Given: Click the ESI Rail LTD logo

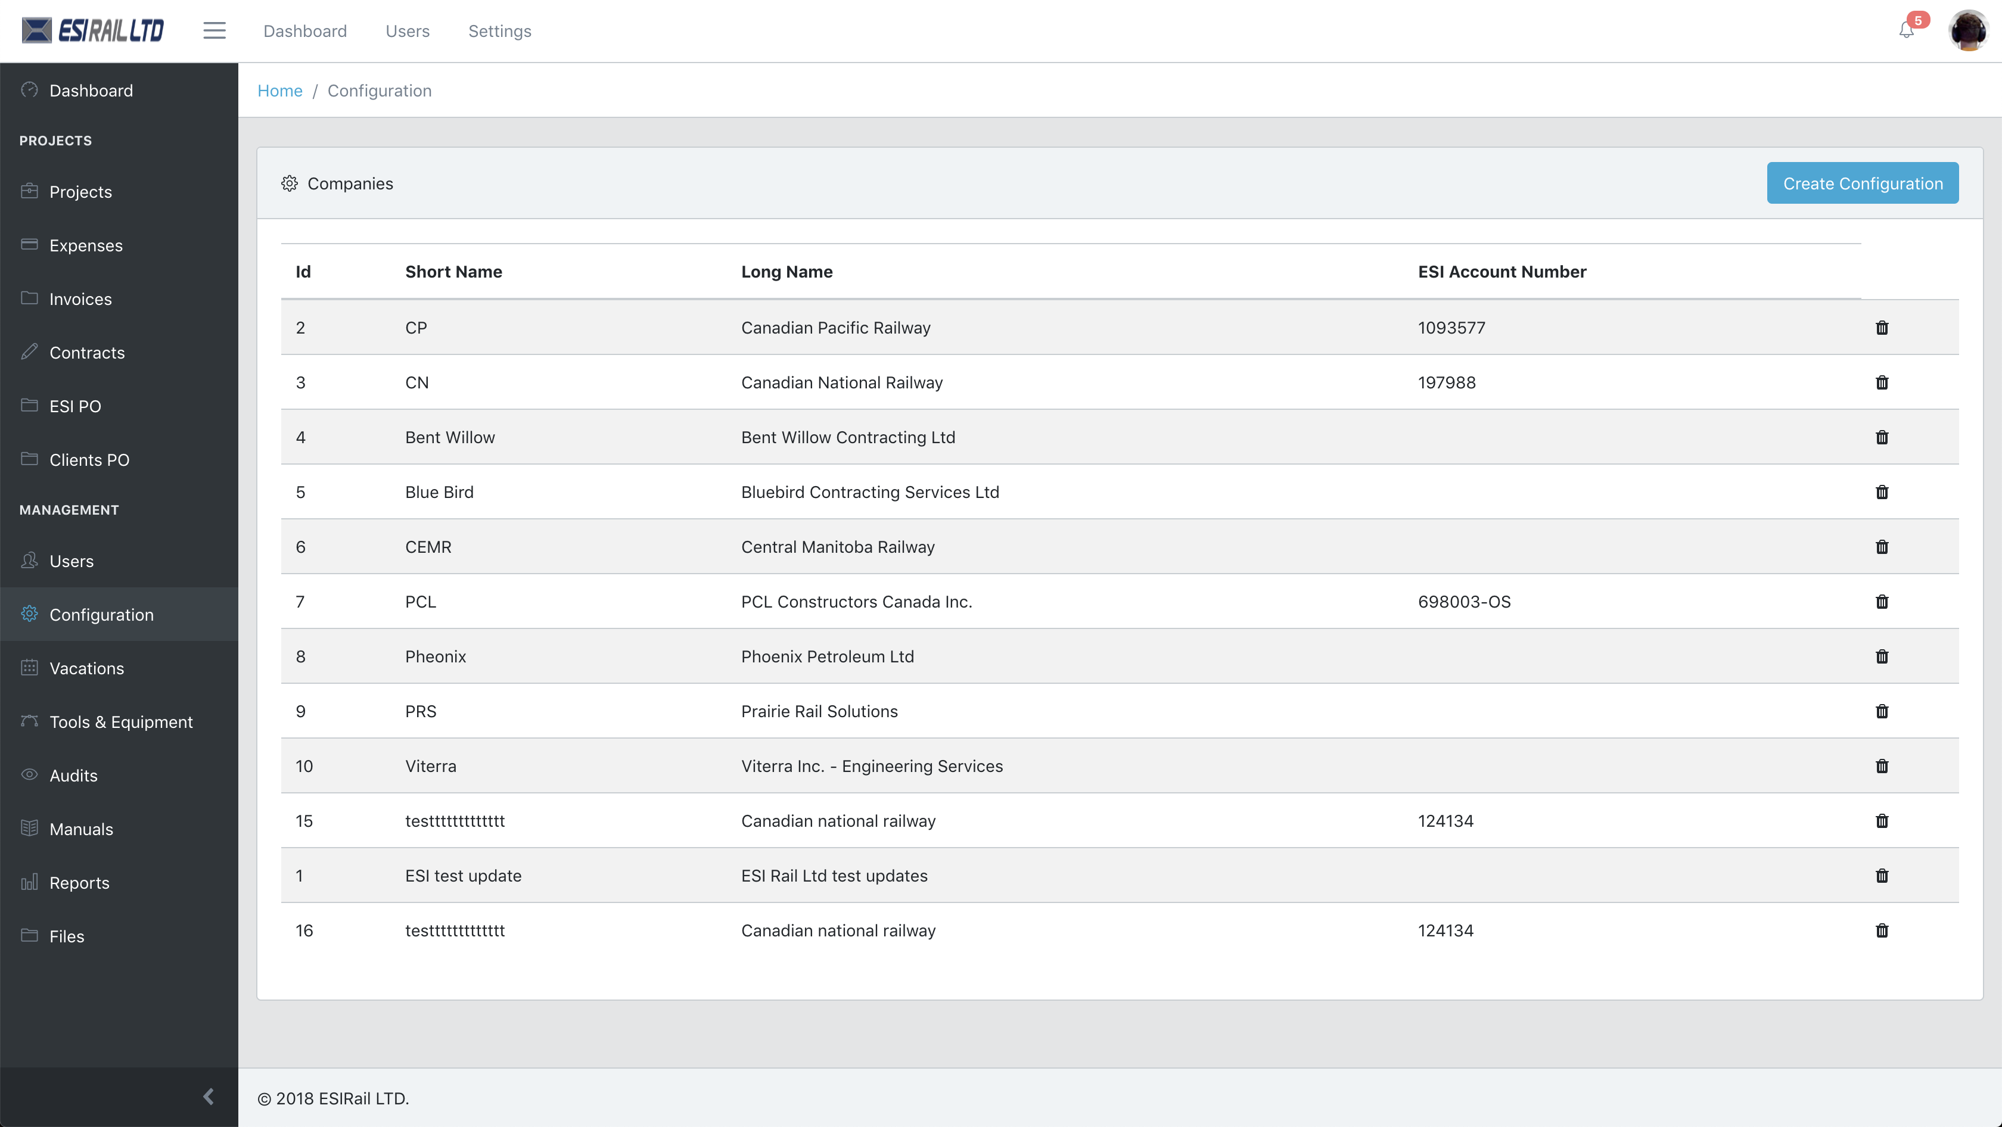Looking at the screenshot, I should (92, 31).
